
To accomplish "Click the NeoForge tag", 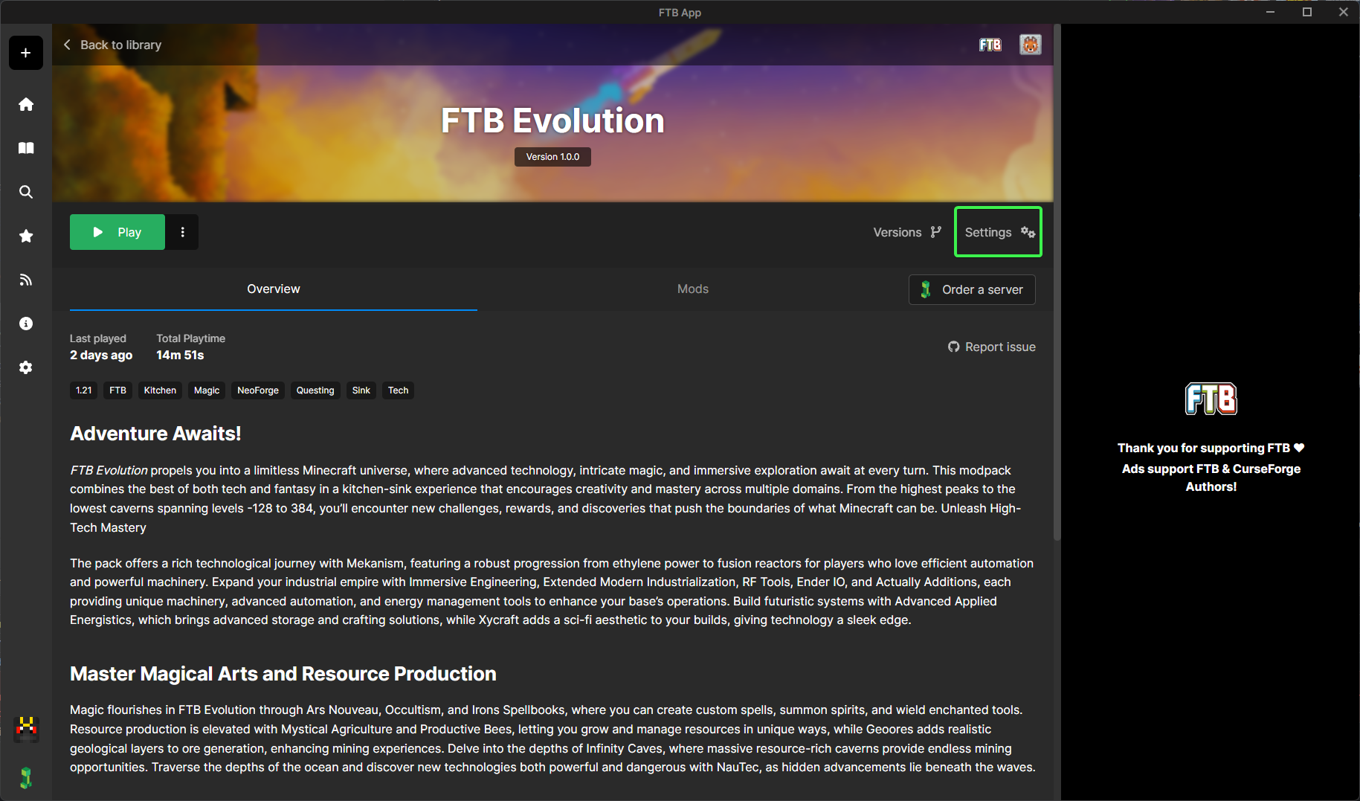I will click(x=258, y=390).
